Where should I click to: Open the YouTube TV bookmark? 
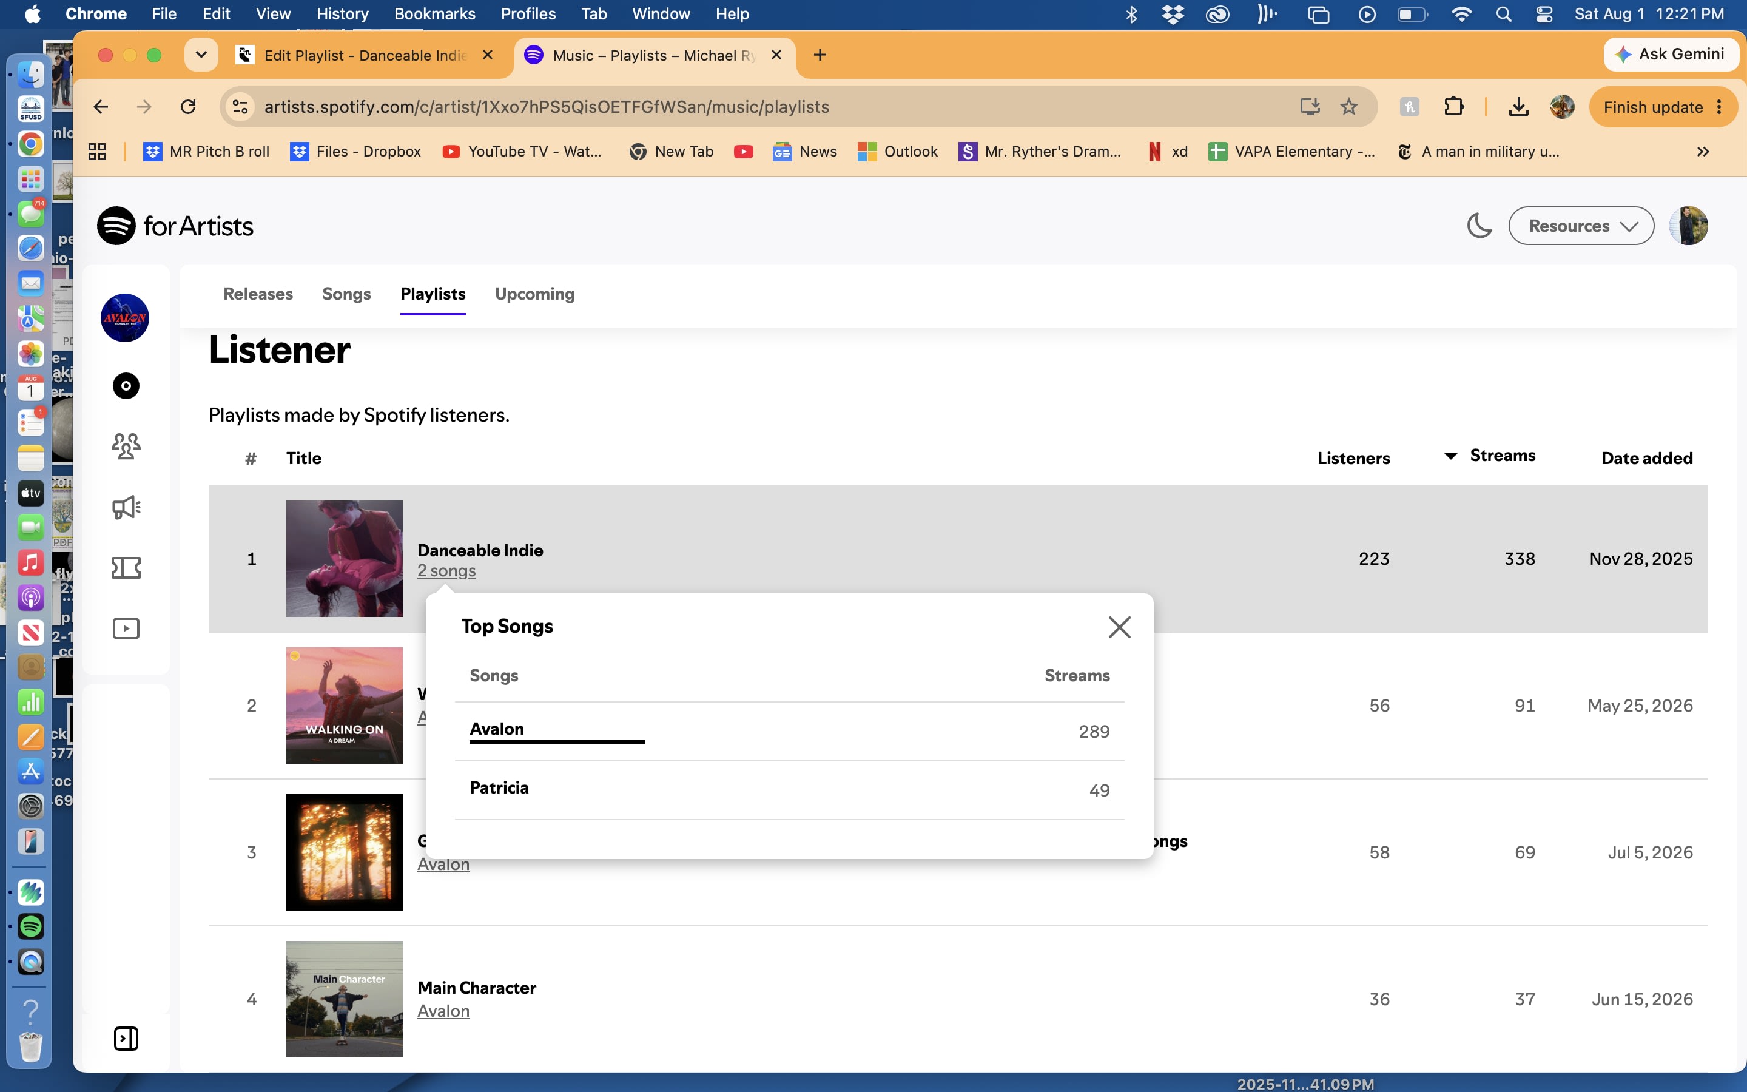(x=522, y=152)
